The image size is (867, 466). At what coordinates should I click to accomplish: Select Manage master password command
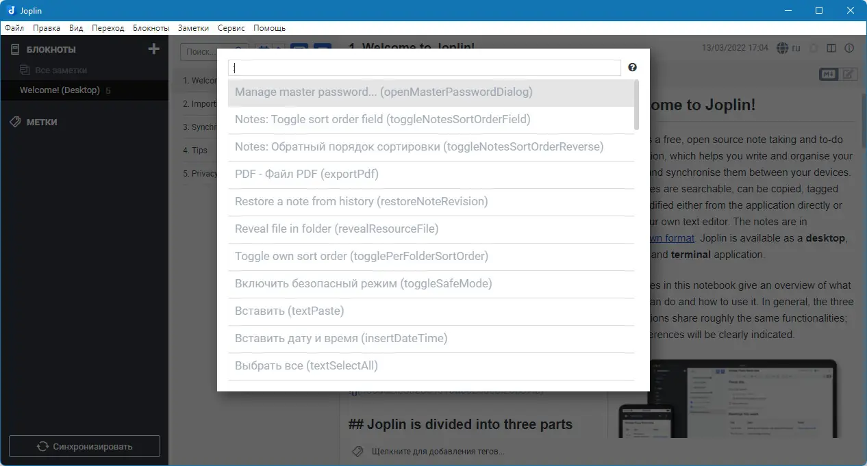click(431, 92)
